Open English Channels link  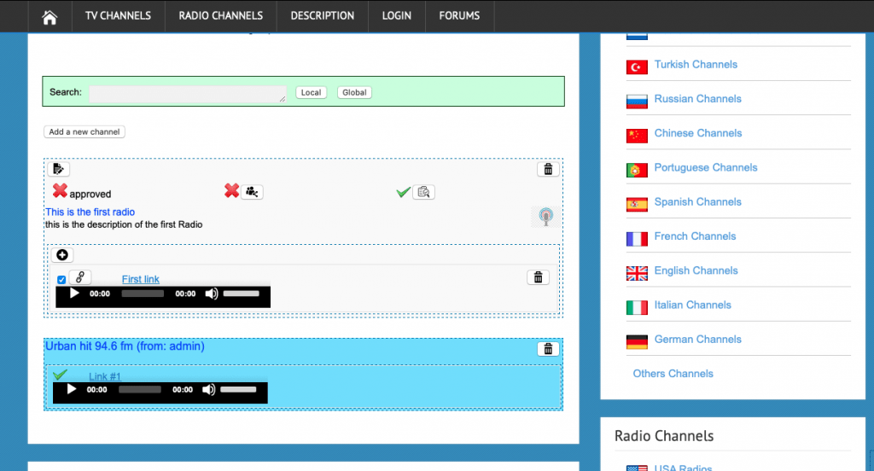coord(696,270)
